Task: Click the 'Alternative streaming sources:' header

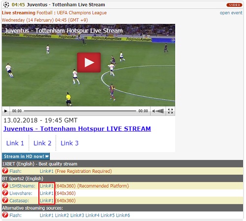Action: click(x=123, y=208)
